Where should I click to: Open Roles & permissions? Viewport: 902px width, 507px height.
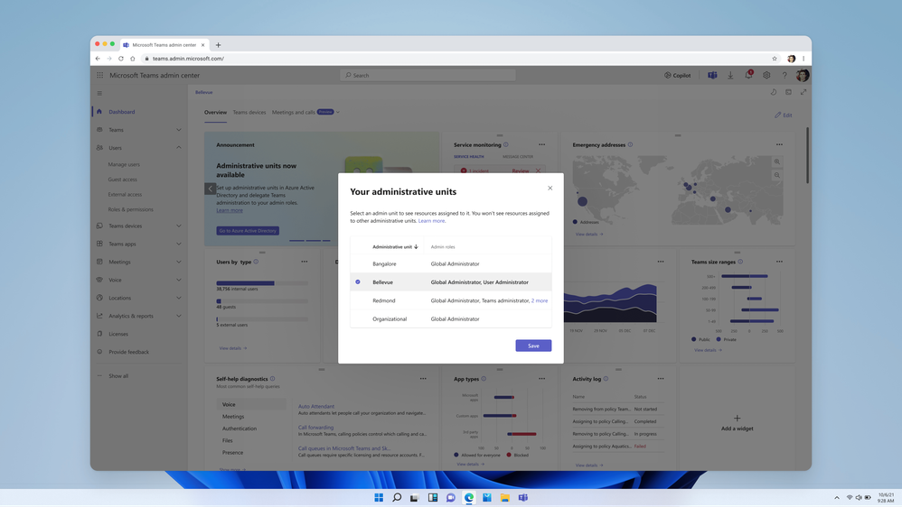click(x=130, y=209)
